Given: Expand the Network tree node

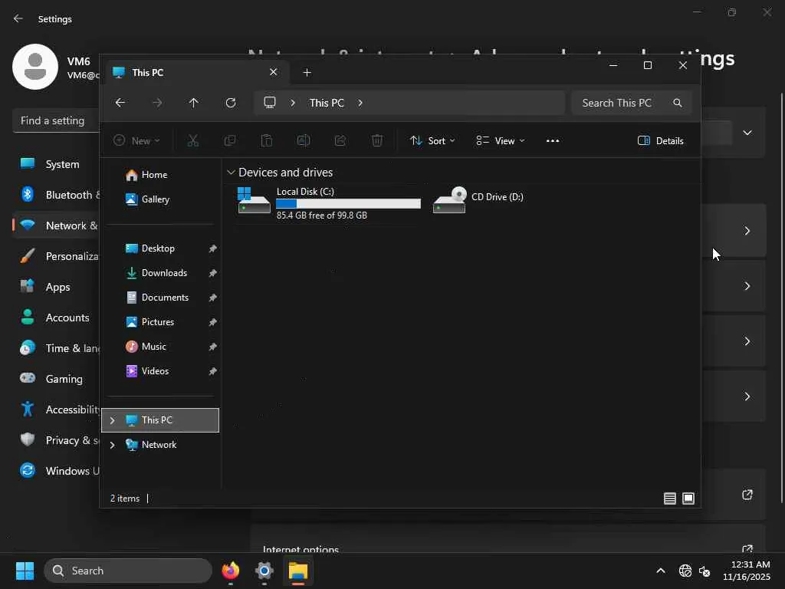Looking at the screenshot, I should tap(113, 445).
